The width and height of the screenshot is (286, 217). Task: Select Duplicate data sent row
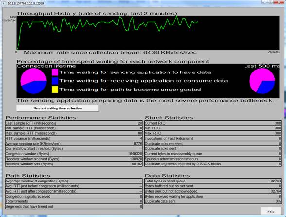[213, 201]
